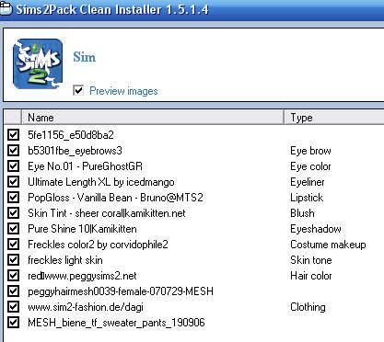Click the window title bar app icon
The height and width of the screenshot is (342, 384).
[x=6, y=9]
